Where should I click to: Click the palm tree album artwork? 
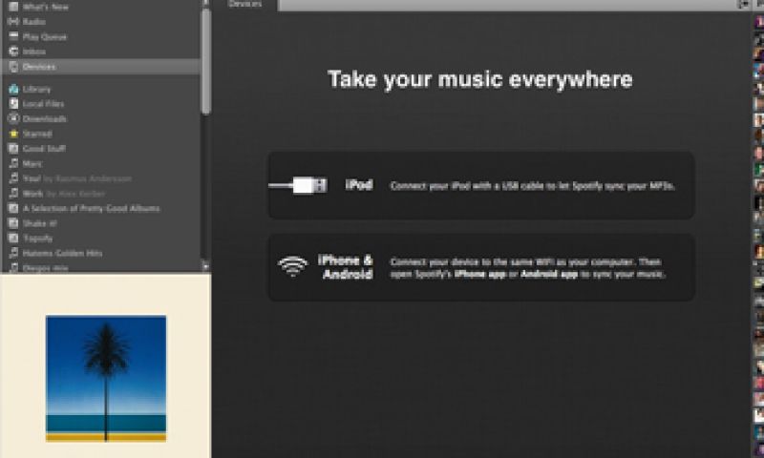[106, 379]
